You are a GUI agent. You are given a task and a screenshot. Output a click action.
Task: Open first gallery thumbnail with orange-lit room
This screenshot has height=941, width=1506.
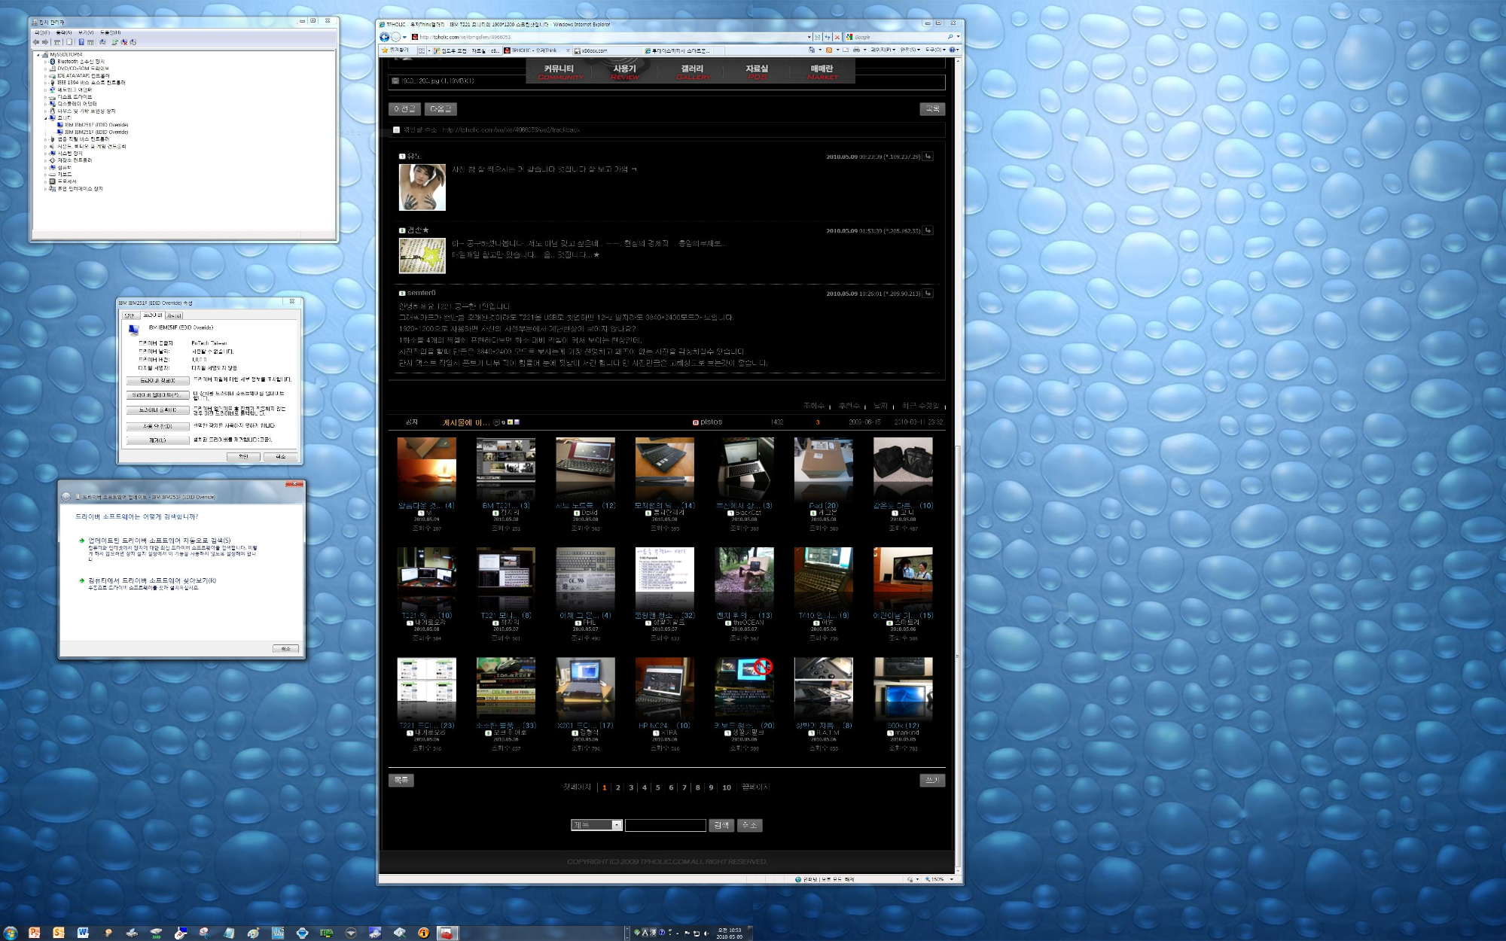[x=426, y=470]
